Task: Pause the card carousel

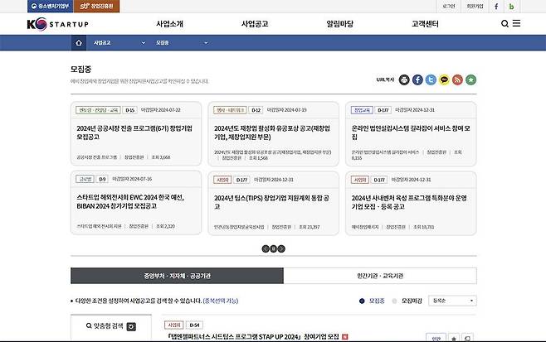Action: [x=273, y=249]
